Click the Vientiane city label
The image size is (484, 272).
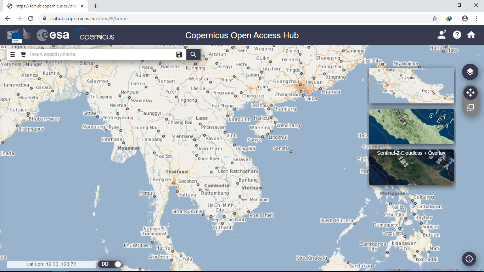pyautogui.click(x=183, y=136)
